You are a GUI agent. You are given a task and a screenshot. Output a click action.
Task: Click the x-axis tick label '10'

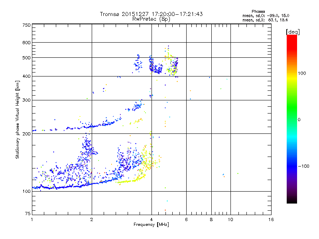pyautogui.click(x=230, y=219)
